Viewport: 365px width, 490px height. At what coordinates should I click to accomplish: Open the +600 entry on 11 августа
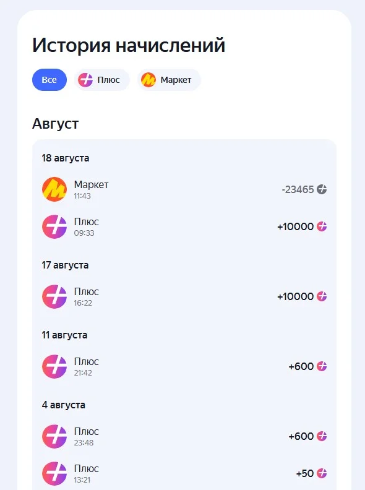pyautogui.click(x=184, y=366)
